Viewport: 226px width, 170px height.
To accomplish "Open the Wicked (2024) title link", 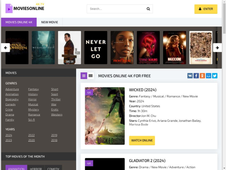I will [143, 90].
